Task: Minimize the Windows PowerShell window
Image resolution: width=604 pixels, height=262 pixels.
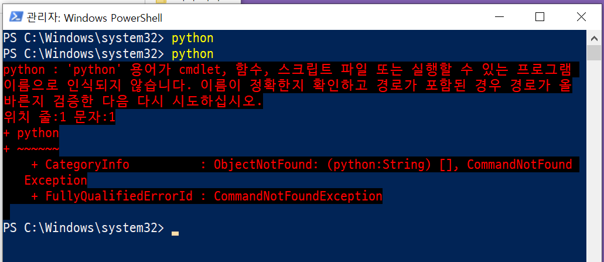Action: 500,17
